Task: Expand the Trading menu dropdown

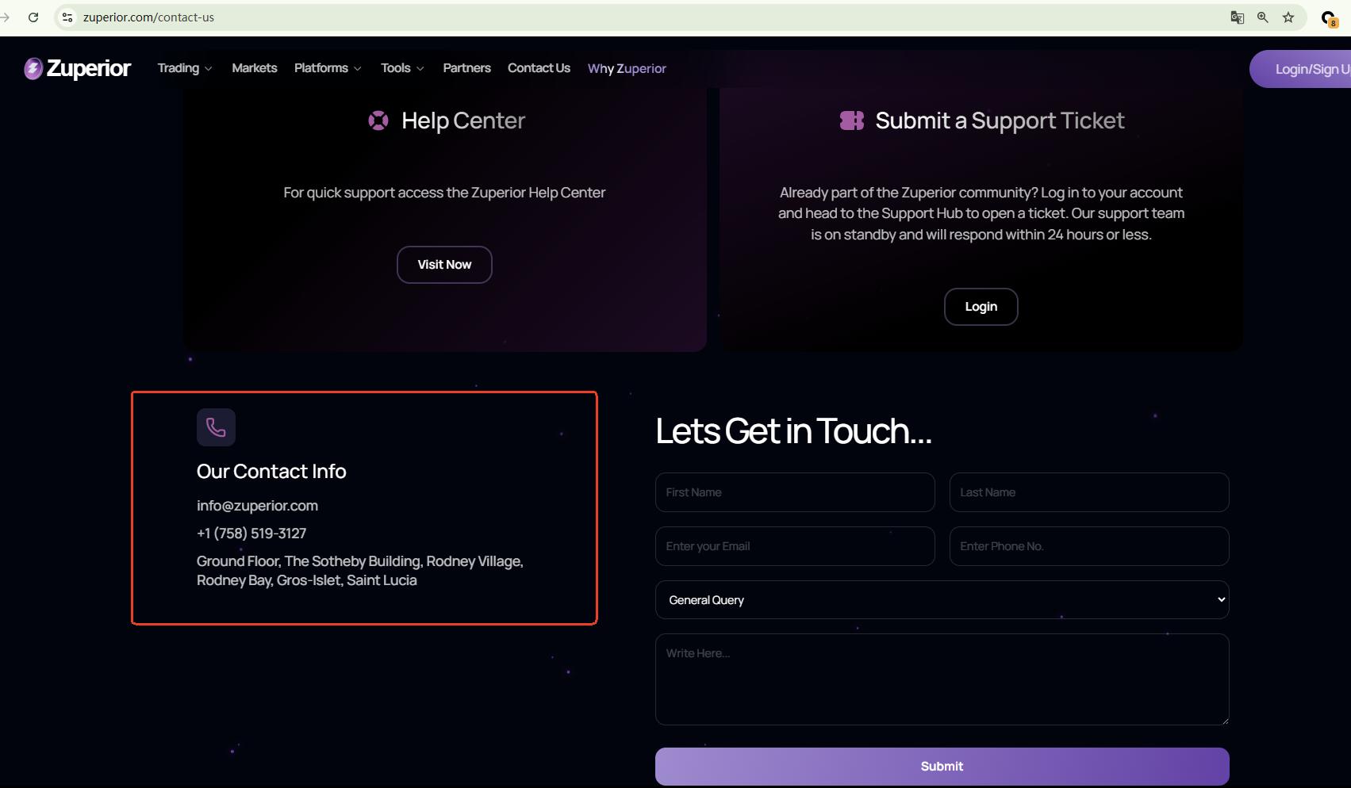Action: (185, 68)
